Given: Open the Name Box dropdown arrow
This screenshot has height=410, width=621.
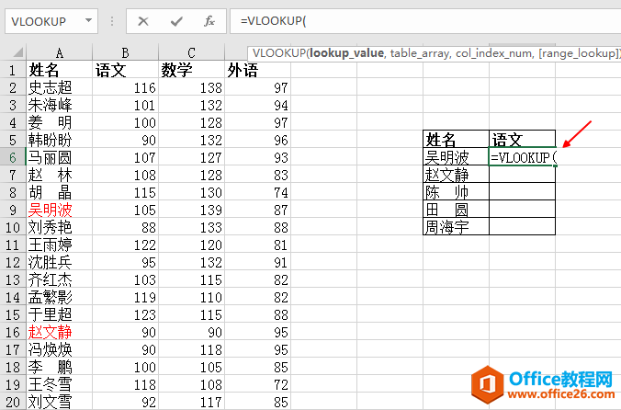Looking at the screenshot, I should click(x=89, y=20).
